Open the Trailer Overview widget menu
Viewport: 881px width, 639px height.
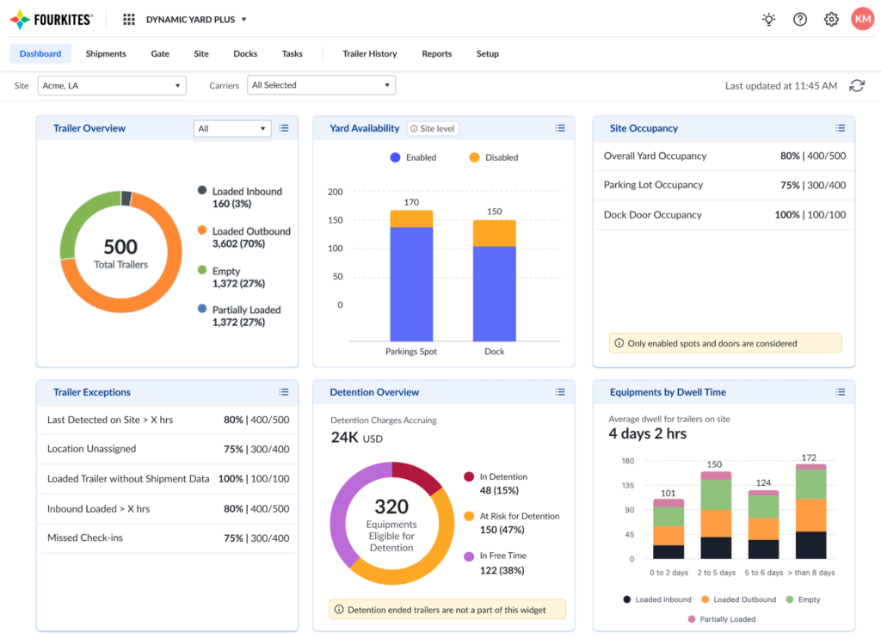click(284, 127)
